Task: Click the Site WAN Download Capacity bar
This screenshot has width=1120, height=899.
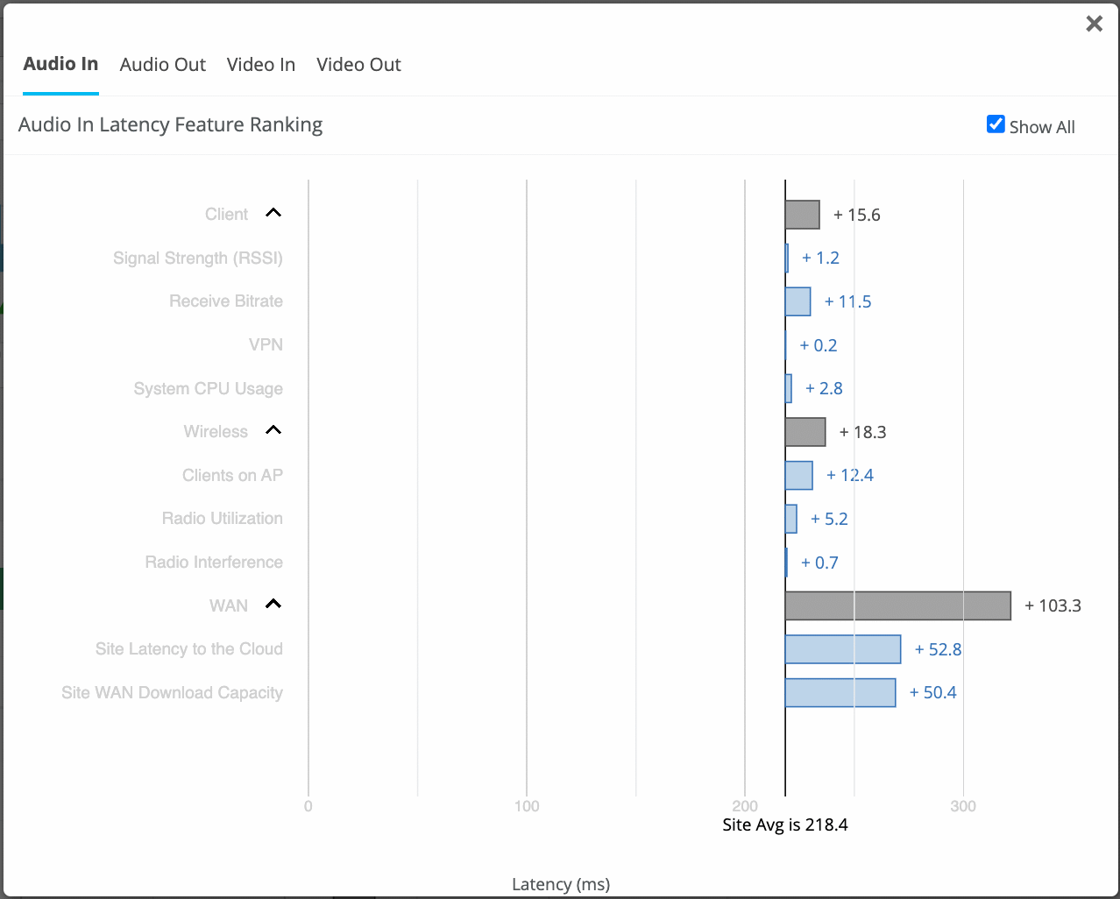Action: (x=840, y=692)
